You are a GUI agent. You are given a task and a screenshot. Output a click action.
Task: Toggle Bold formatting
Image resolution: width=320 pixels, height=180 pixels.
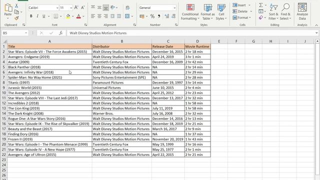(x=31, y=16)
